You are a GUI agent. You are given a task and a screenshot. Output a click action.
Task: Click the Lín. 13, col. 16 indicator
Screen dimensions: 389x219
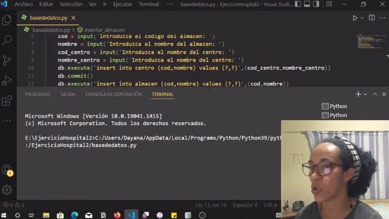tap(211, 205)
